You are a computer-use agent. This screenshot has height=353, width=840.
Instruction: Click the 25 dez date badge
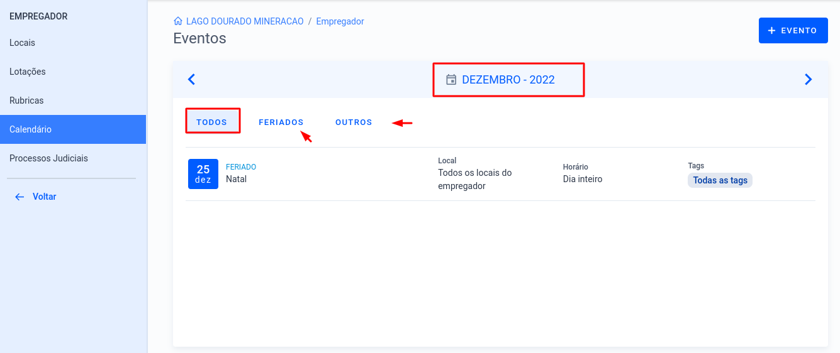(203, 174)
